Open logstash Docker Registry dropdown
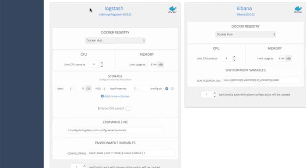The width and height of the screenshot is (306, 168). point(115,41)
